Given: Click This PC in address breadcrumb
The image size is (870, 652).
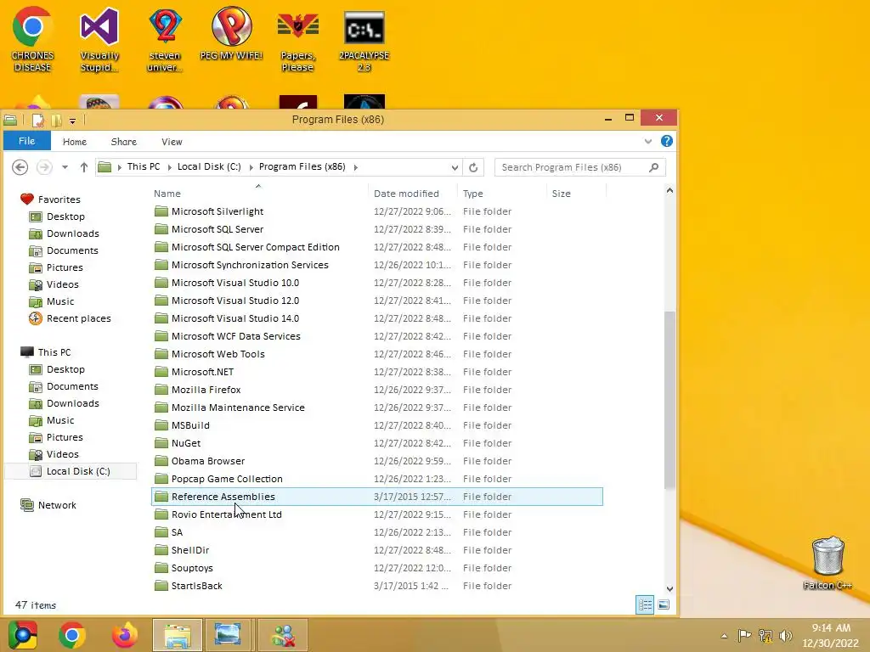Looking at the screenshot, I should point(143,167).
